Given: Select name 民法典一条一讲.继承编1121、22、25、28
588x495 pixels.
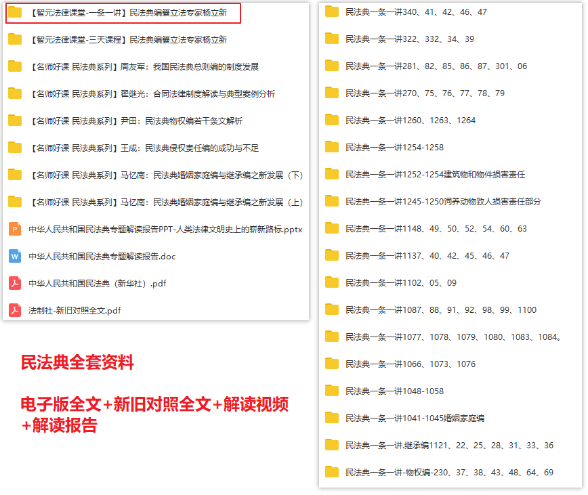Looking at the screenshot, I should [450, 445].
